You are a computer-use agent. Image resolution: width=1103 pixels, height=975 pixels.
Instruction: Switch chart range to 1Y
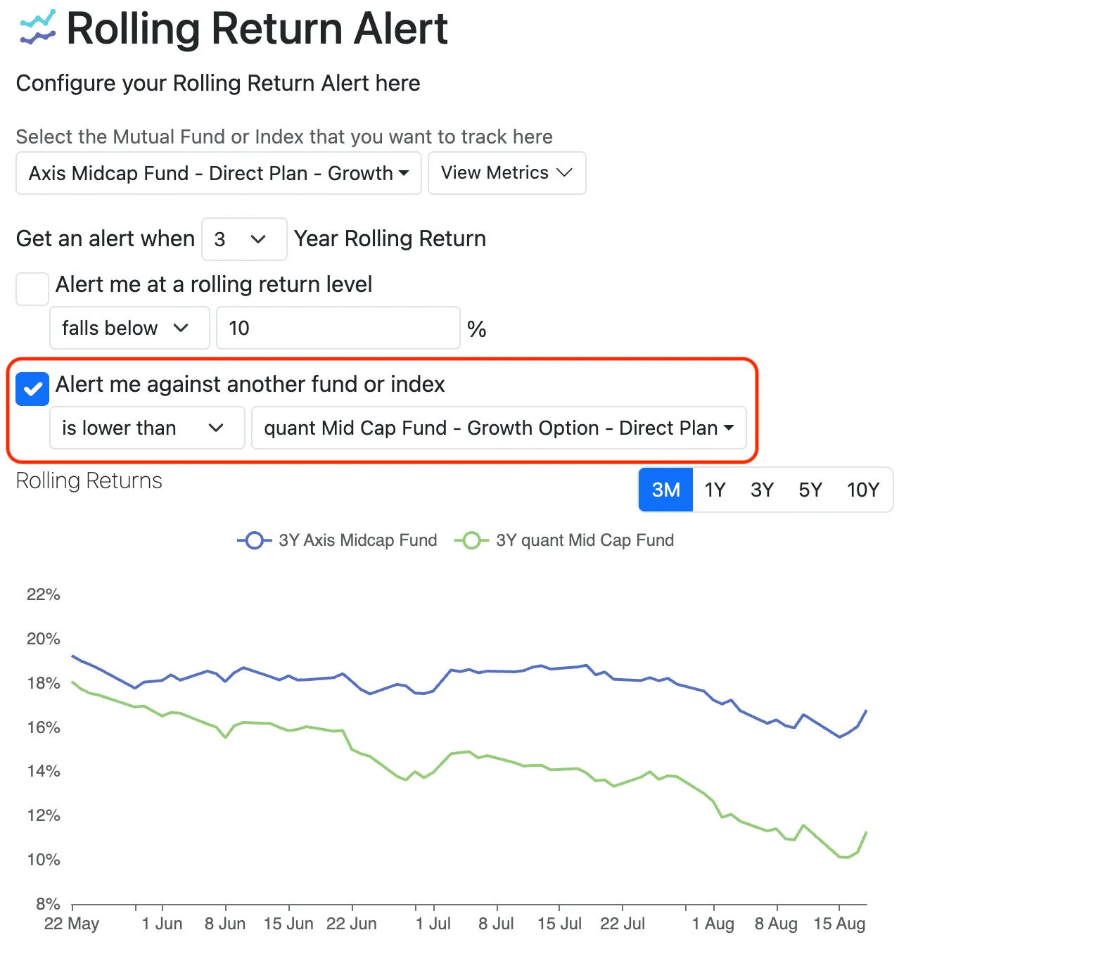(x=715, y=490)
